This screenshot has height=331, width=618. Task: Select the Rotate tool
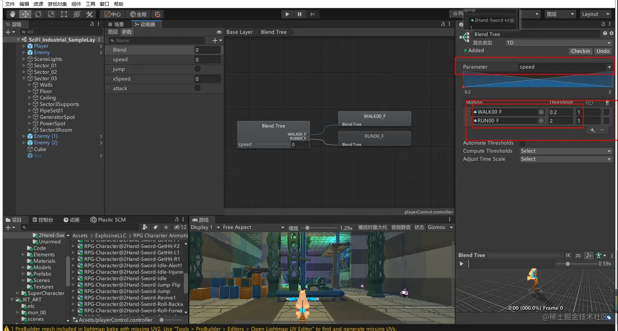pos(38,14)
